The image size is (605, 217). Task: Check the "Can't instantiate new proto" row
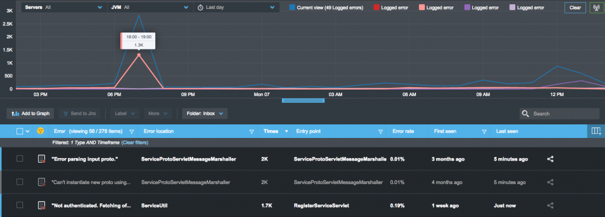point(19,182)
